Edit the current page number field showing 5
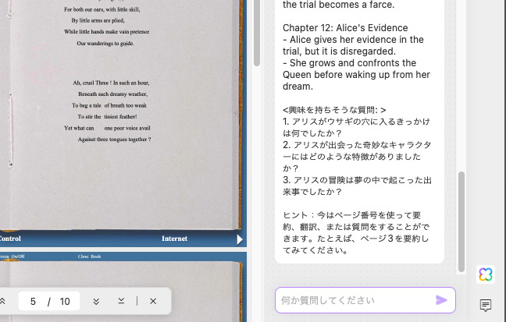506x322 pixels. click(x=33, y=302)
